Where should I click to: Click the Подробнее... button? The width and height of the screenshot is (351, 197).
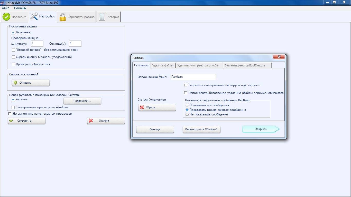click(x=82, y=101)
